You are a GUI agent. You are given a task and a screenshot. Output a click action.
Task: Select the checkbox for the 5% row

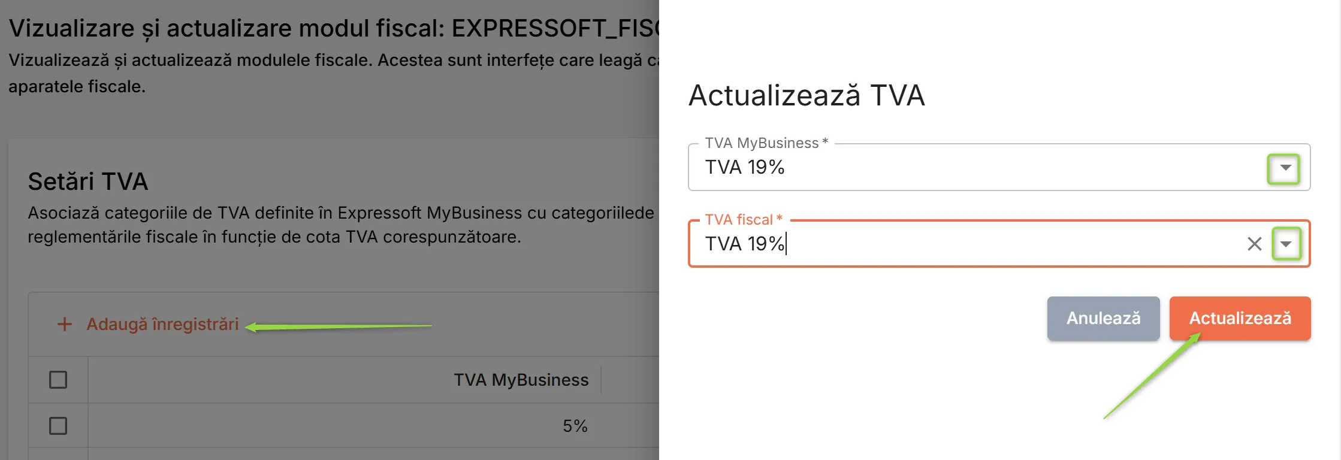click(58, 426)
